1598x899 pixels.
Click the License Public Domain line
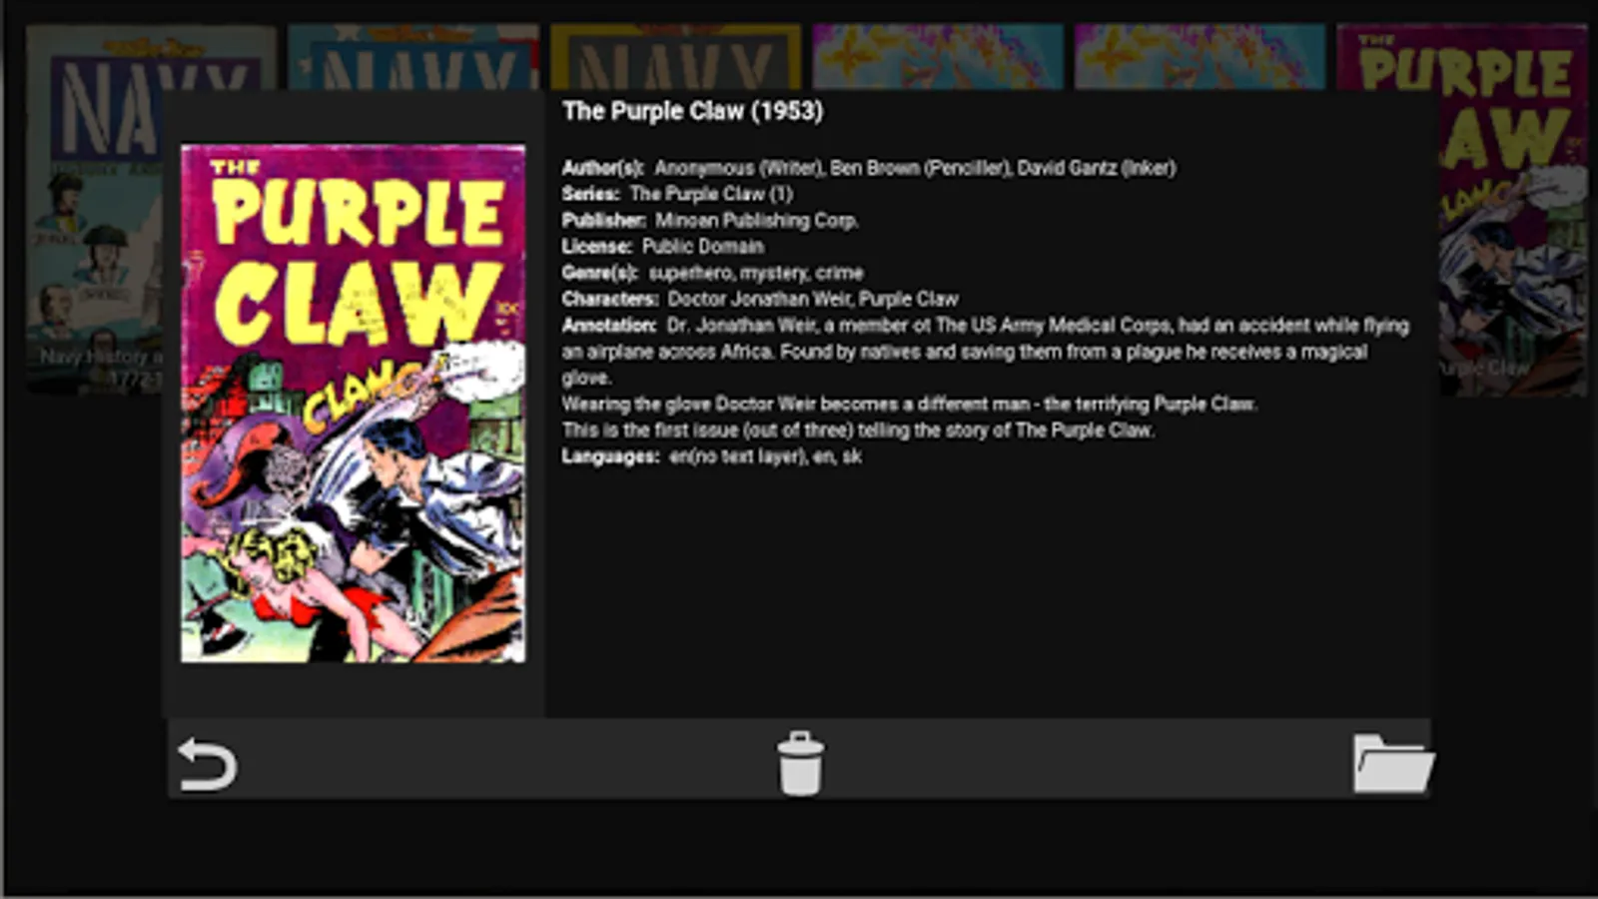[662, 246]
